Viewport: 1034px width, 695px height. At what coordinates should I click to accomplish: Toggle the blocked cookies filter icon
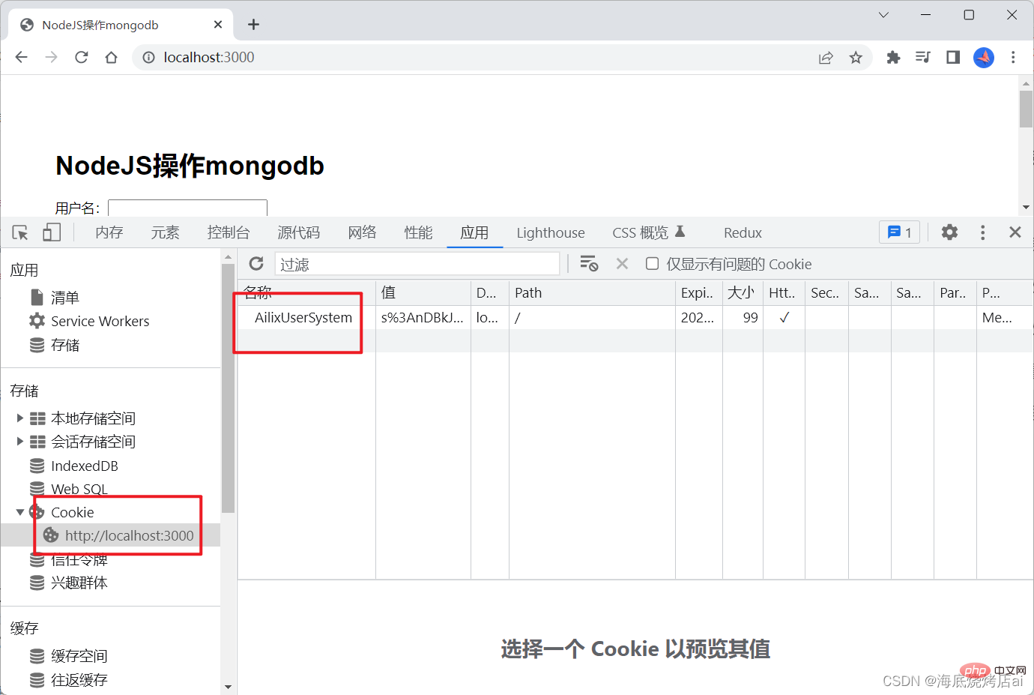589,263
